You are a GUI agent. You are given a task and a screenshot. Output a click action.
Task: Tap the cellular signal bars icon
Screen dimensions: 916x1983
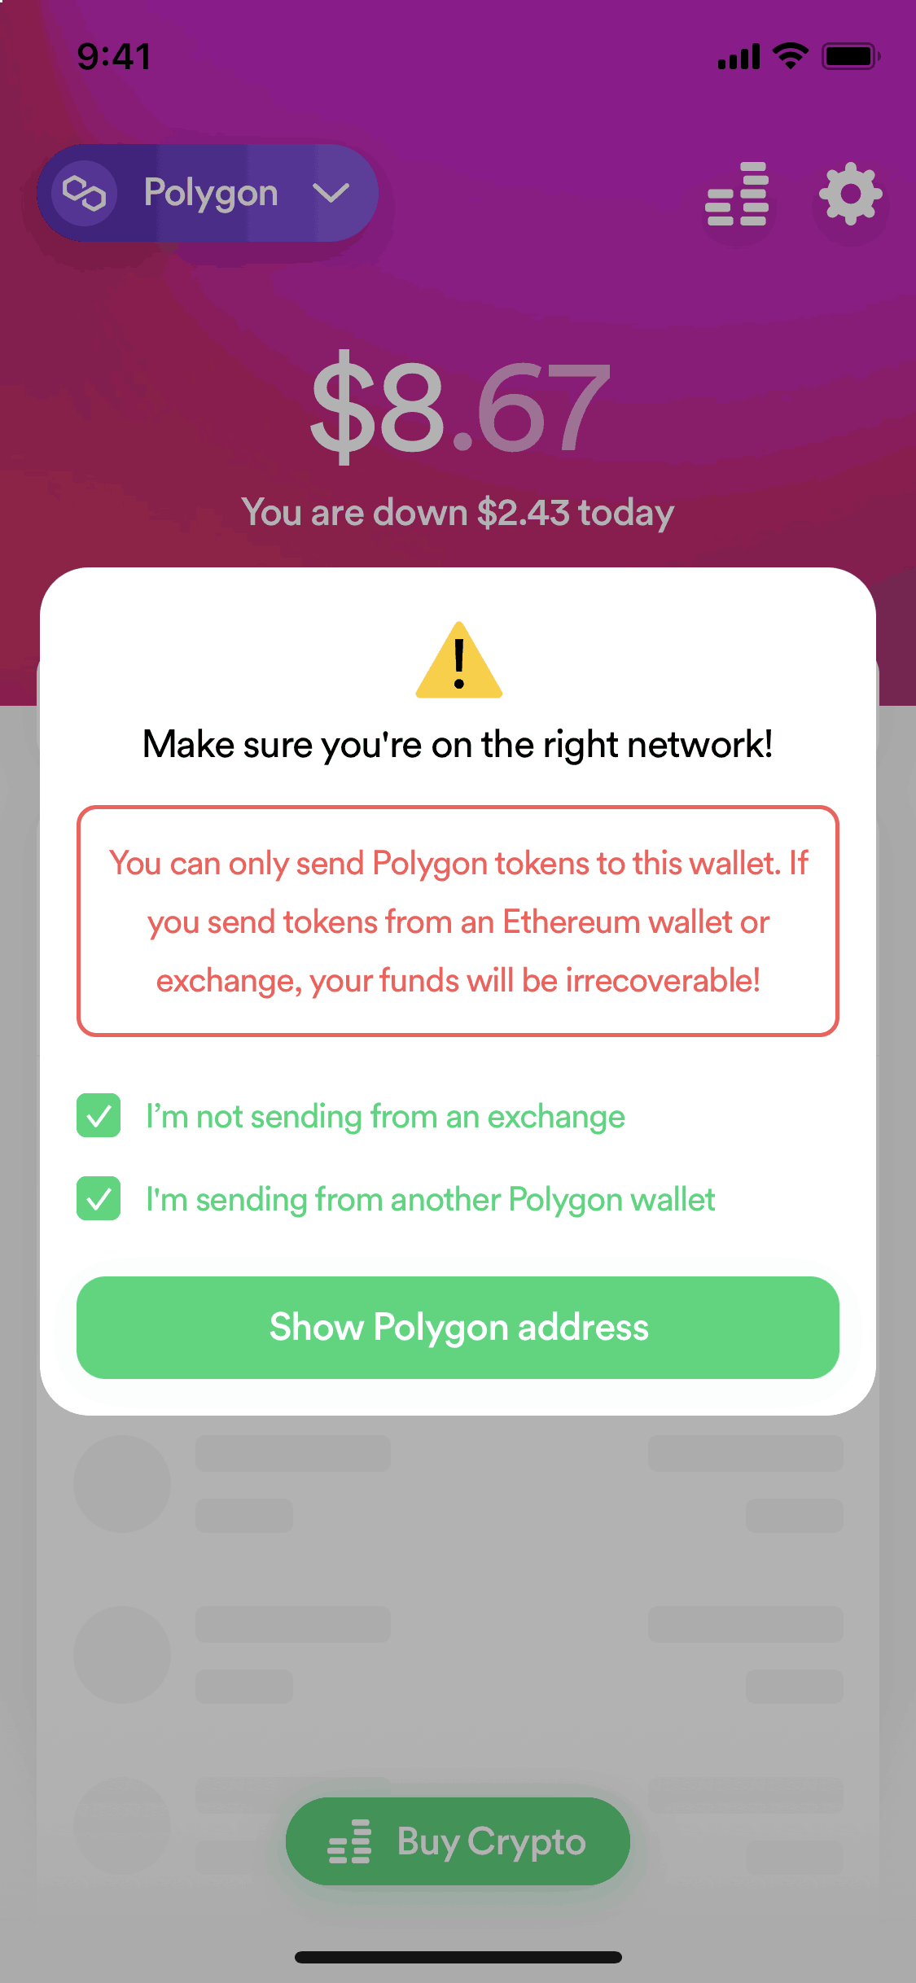[x=738, y=57]
